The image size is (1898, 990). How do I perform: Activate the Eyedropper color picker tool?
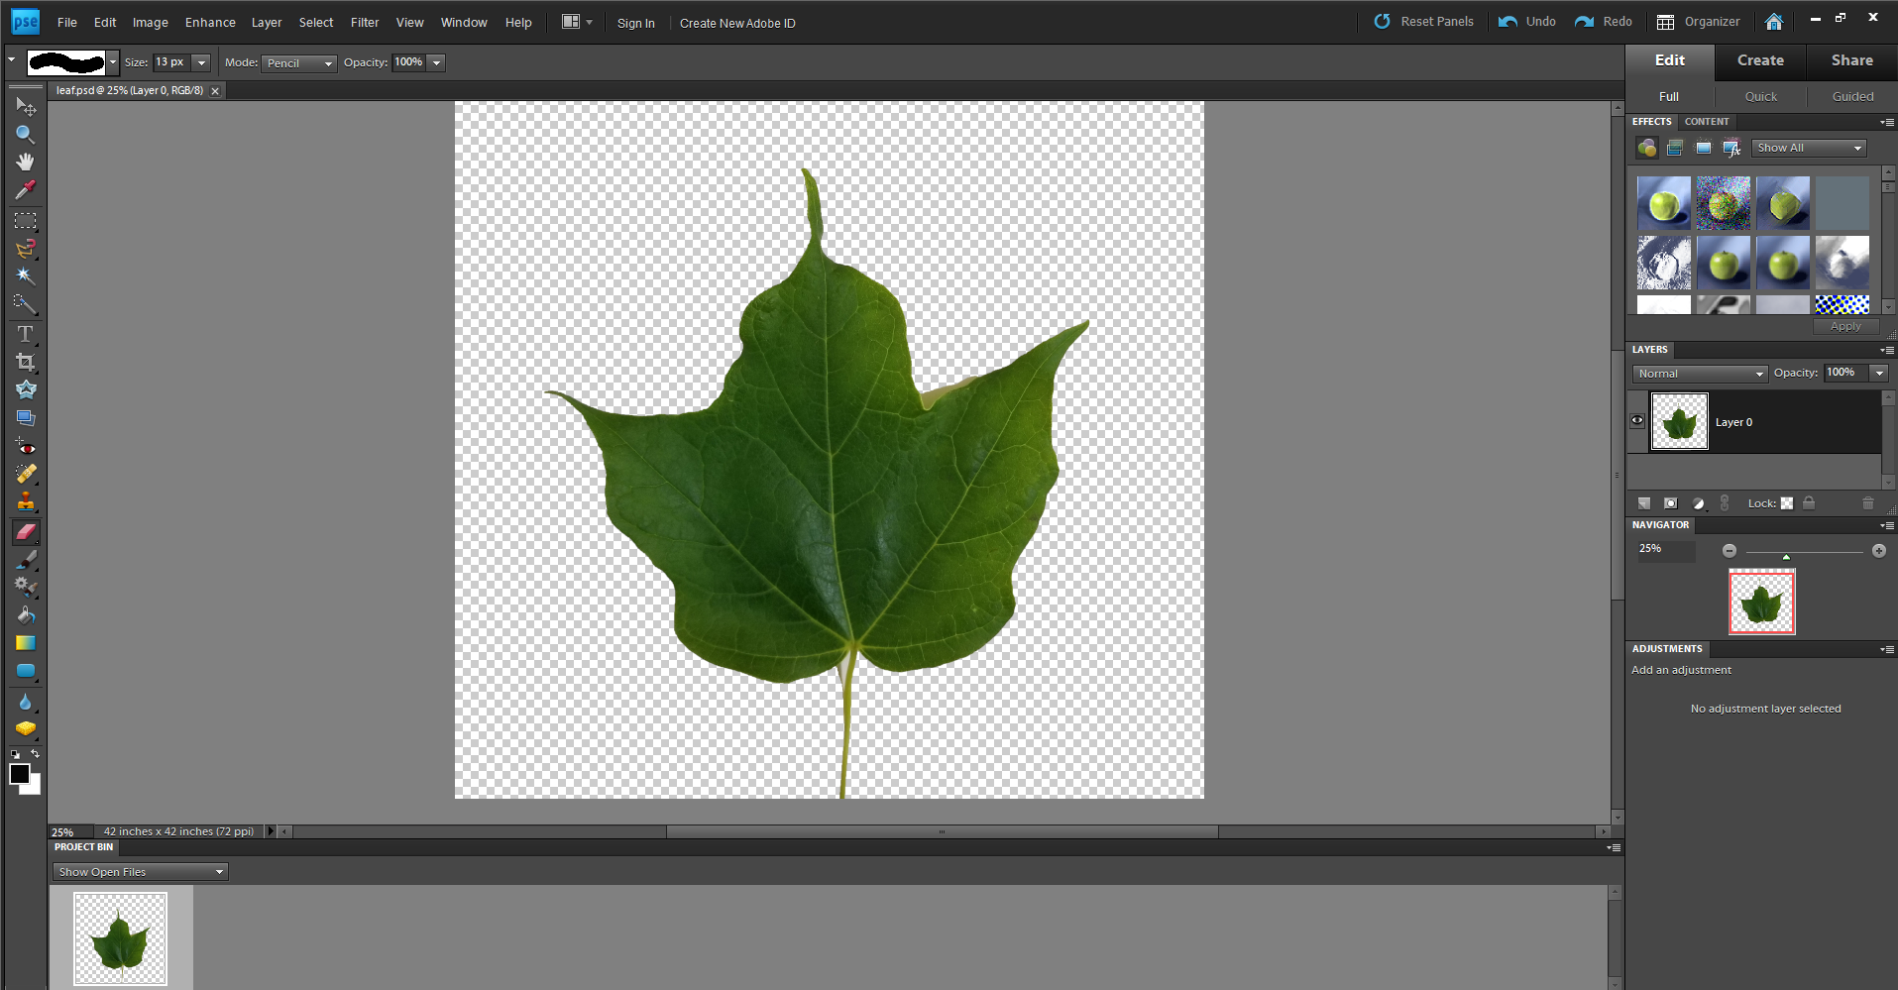click(x=25, y=188)
